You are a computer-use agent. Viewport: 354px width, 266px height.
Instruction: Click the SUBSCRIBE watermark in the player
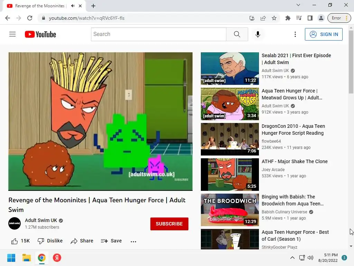click(x=181, y=180)
